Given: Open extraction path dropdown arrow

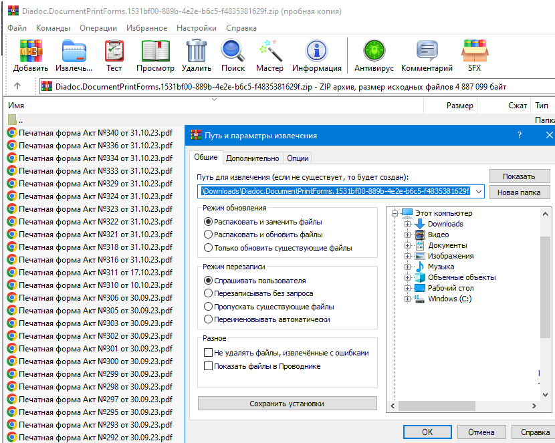Looking at the screenshot, I should [479, 191].
